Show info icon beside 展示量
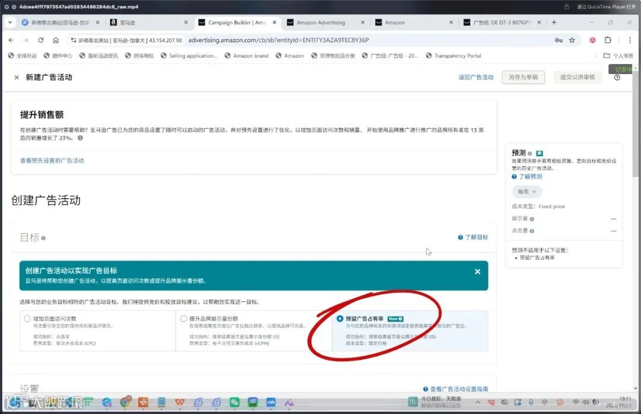 click(532, 219)
